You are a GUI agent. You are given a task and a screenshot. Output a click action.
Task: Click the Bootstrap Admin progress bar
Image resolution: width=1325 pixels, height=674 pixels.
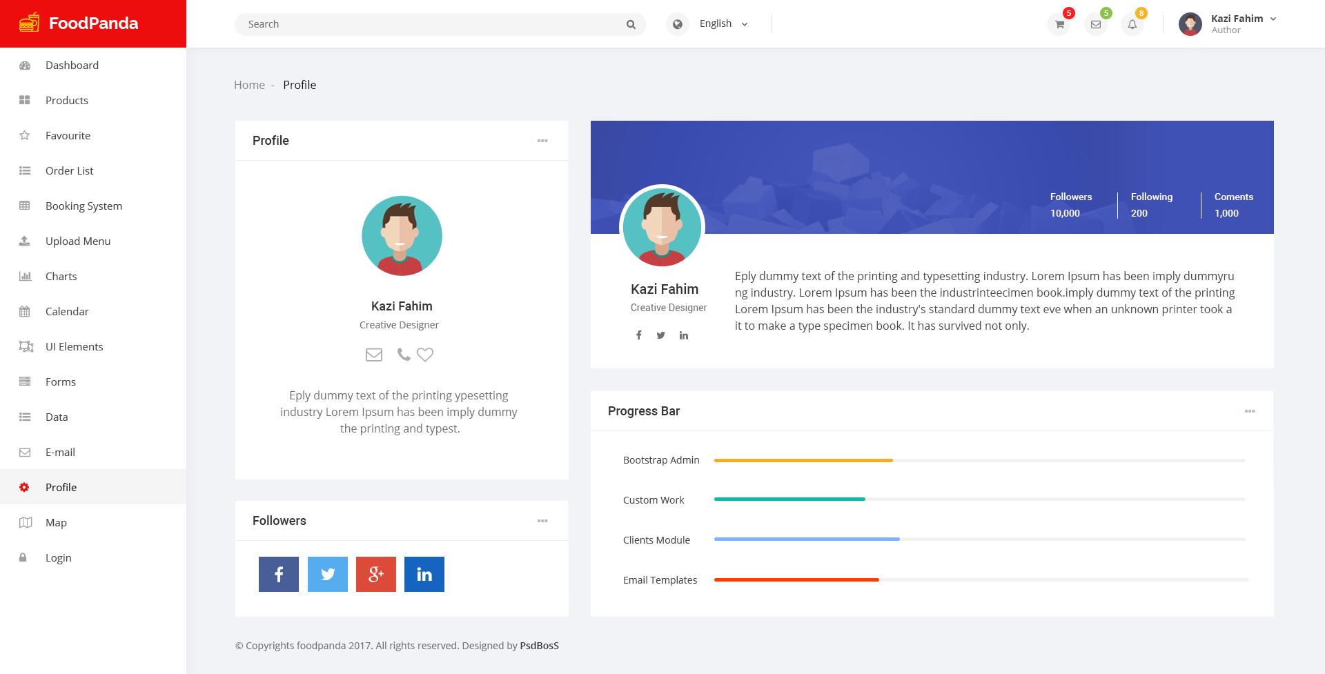(x=803, y=460)
